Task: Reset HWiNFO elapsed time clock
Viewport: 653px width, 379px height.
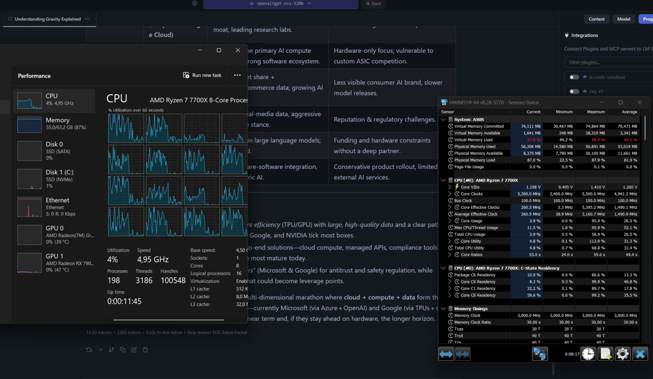Action: (588, 354)
